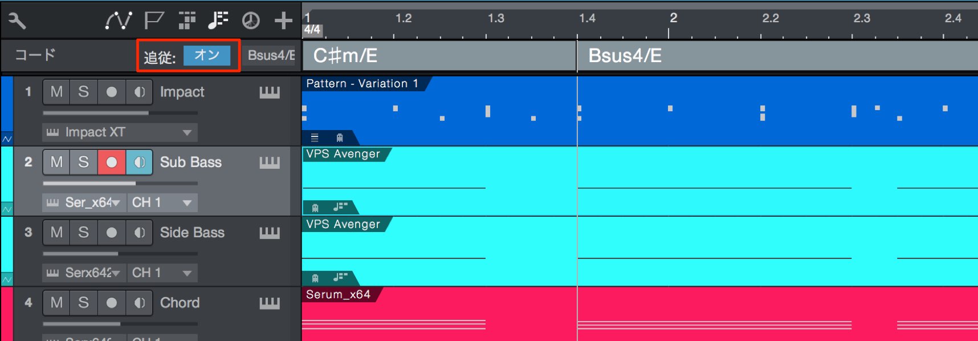This screenshot has width=978, height=341.
Task: Solo the Sub Bass track
Action: coord(83,162)
